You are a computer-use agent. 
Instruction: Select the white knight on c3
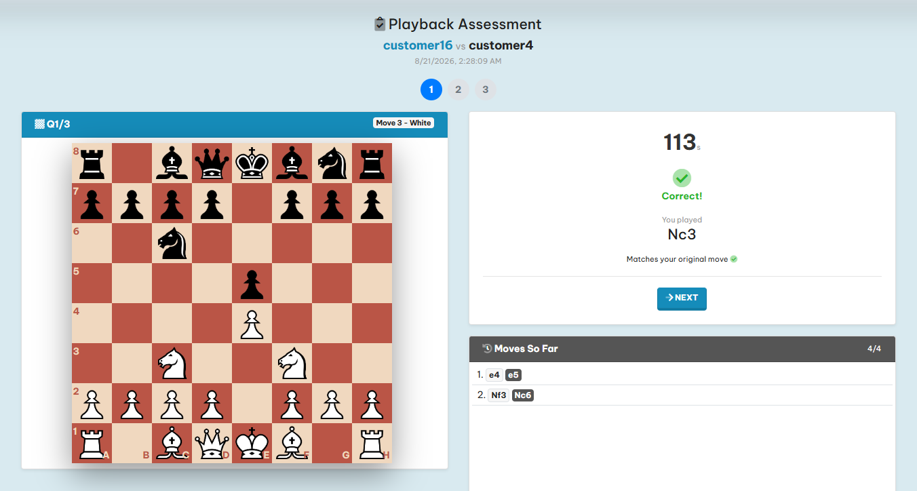(x=172, y=363)
